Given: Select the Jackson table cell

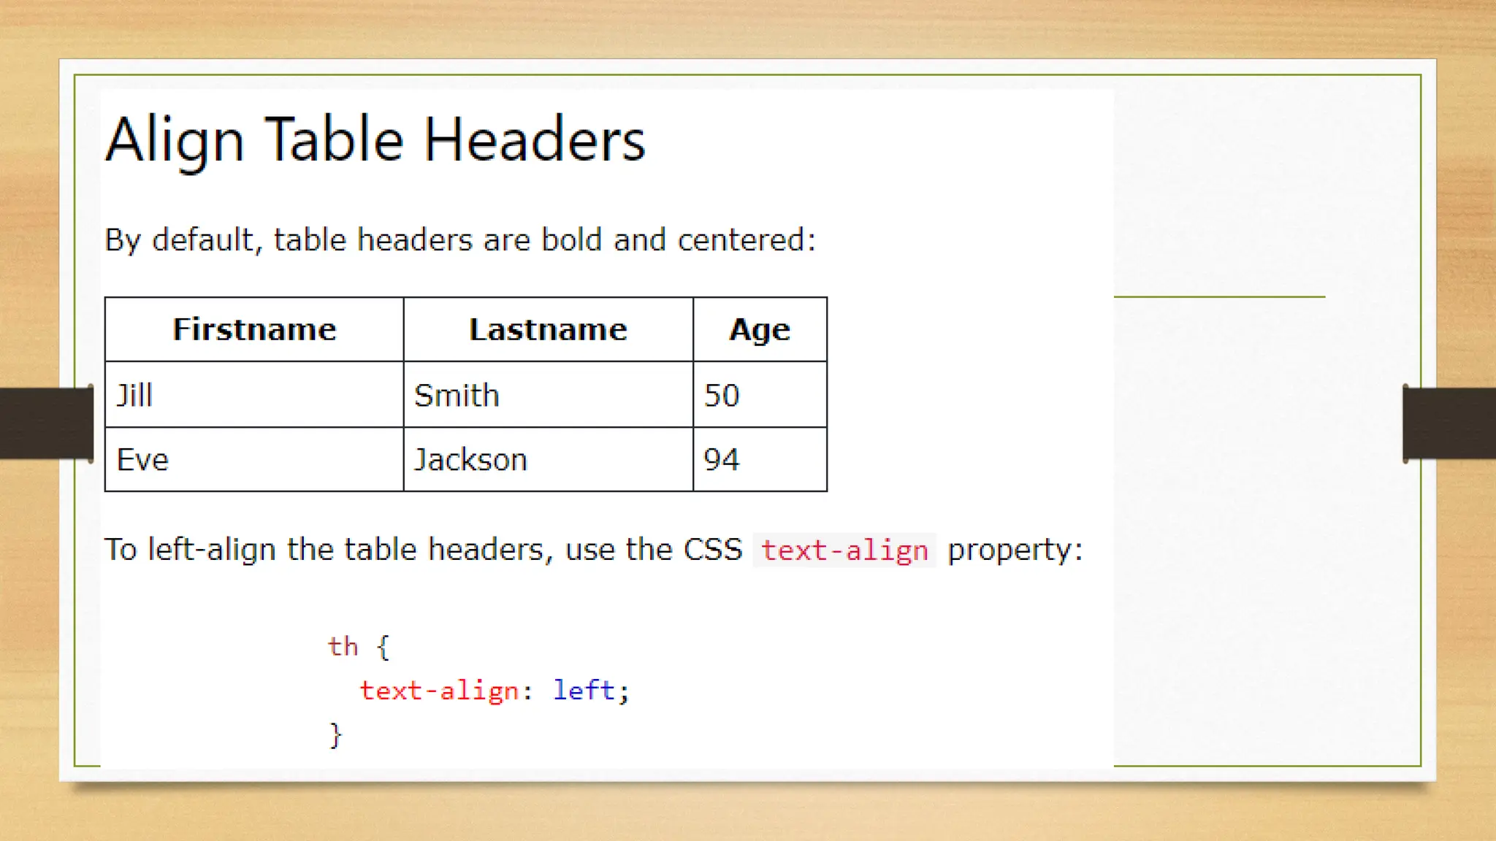Looking at the screenshot, I should (470, 460).
